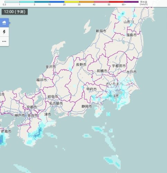Viewport: 167px width, 173px height.
Task: Click the 名古屋市 city label
Action: (56, 103)
